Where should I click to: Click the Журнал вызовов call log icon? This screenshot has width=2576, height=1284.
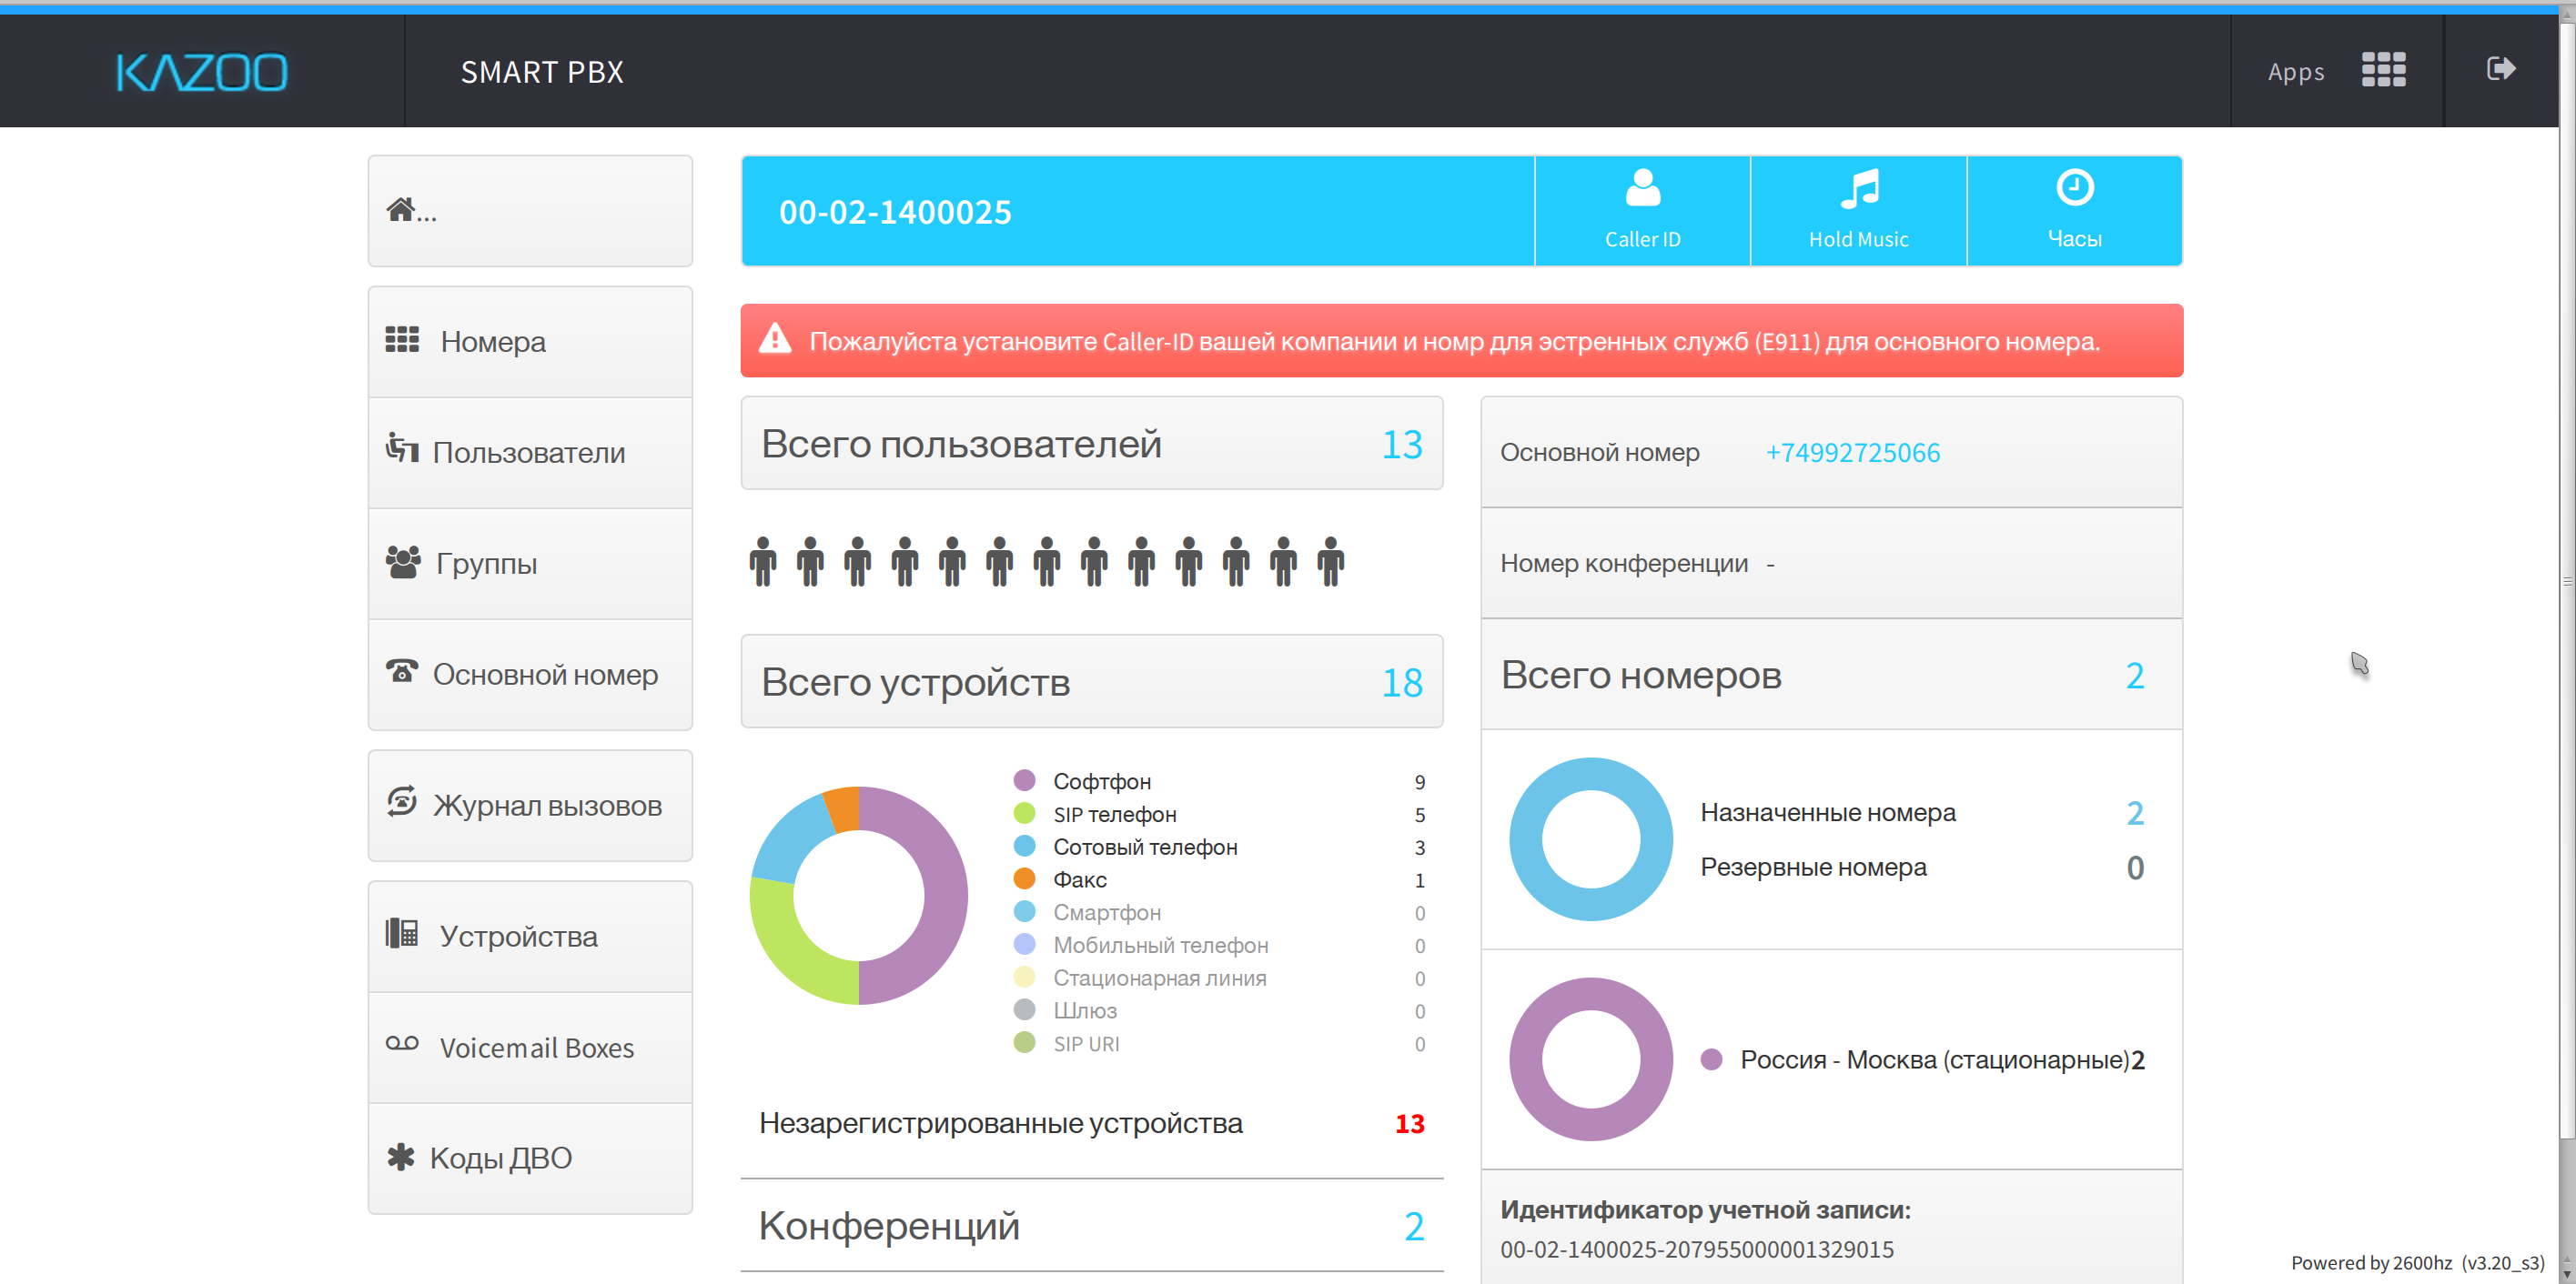[402, 800]
